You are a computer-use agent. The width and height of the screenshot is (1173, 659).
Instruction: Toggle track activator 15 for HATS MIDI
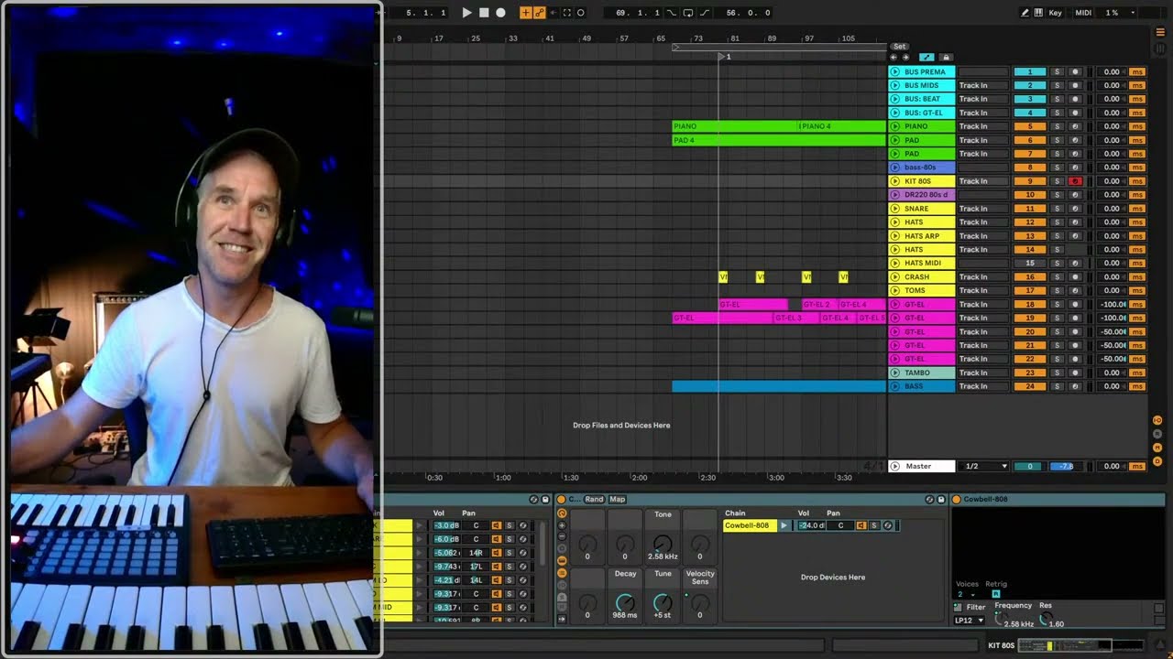click(x=1030, y=263)
